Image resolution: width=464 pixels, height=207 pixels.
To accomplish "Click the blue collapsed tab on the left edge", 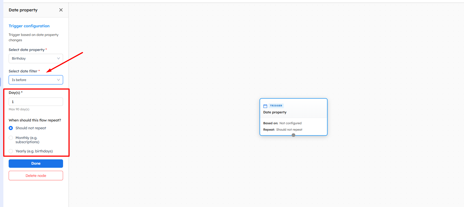I will pos(1,82).
